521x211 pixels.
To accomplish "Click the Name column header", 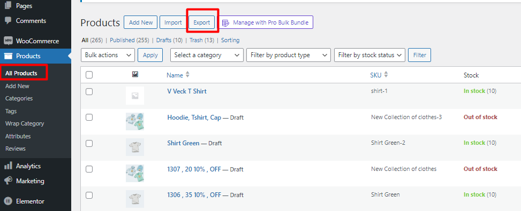I will pos(175,75).
